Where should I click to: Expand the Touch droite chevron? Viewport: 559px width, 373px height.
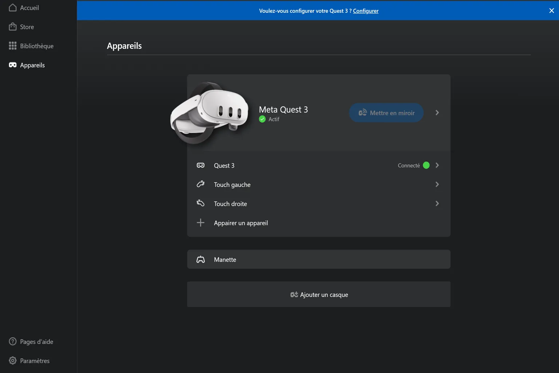[x=437, y=203]
